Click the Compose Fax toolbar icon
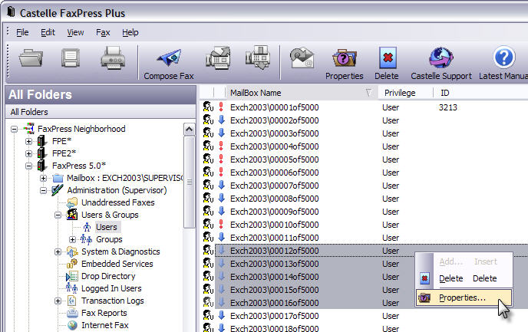 (x=167, y=60)
